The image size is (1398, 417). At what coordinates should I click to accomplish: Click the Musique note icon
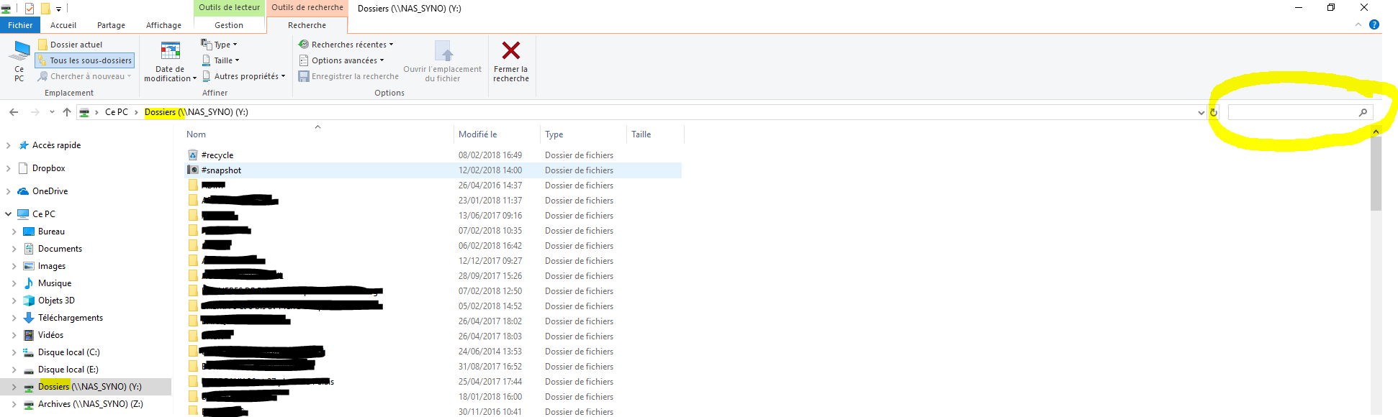pos(29,283)
